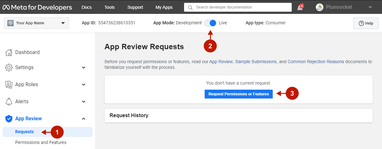Open the Your App Name dropdown

pos(36,23)
